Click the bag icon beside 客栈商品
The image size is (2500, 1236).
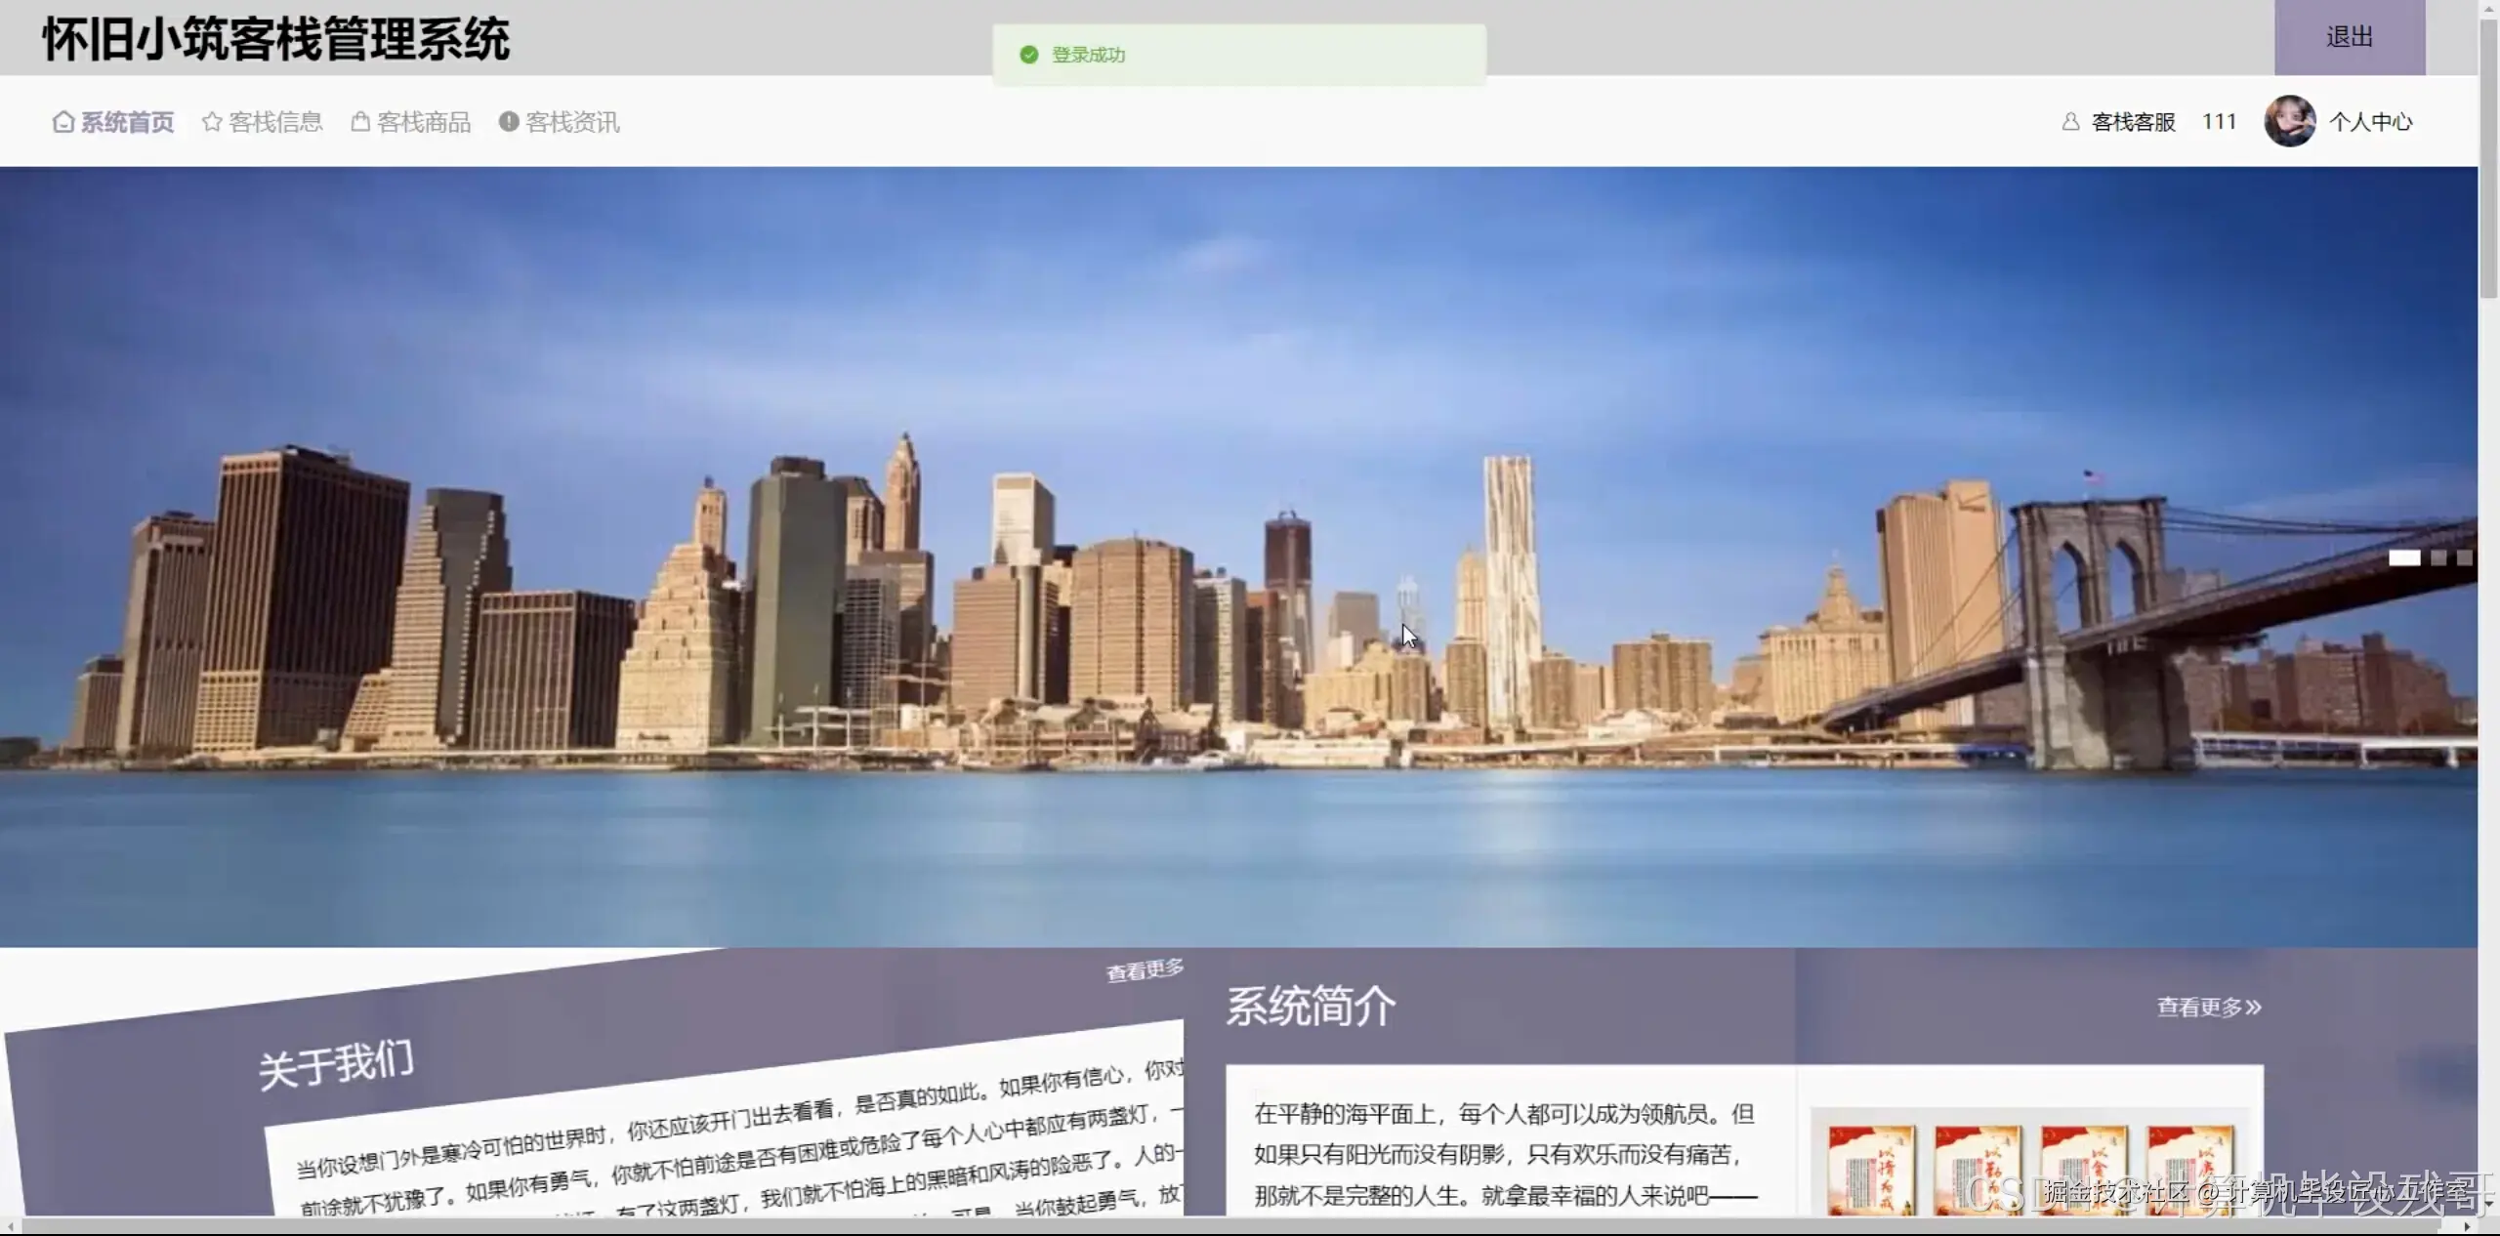[360, 122]
